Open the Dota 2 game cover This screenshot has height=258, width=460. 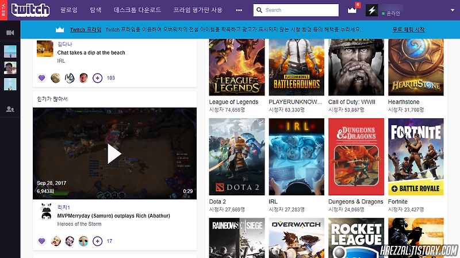[x=237, y=157]
